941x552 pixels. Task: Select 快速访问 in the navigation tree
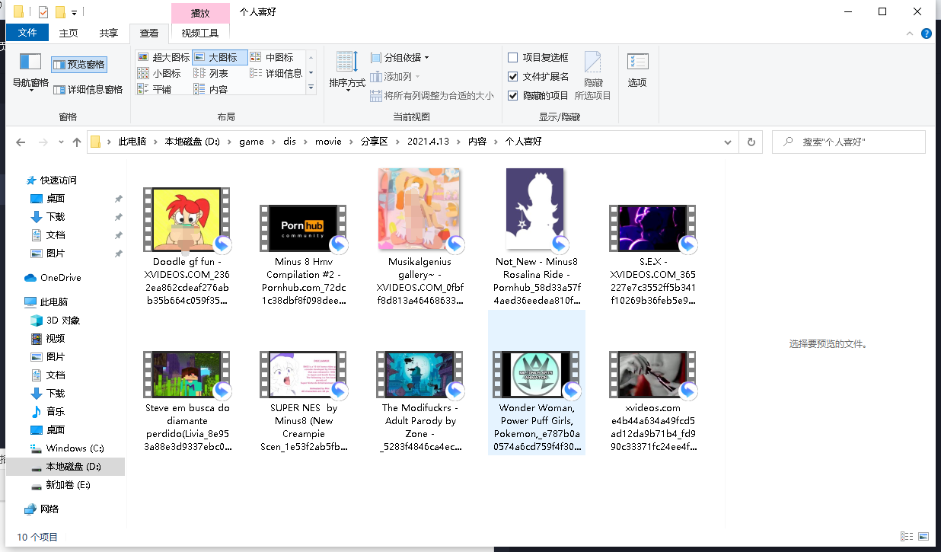coord(59,180)
